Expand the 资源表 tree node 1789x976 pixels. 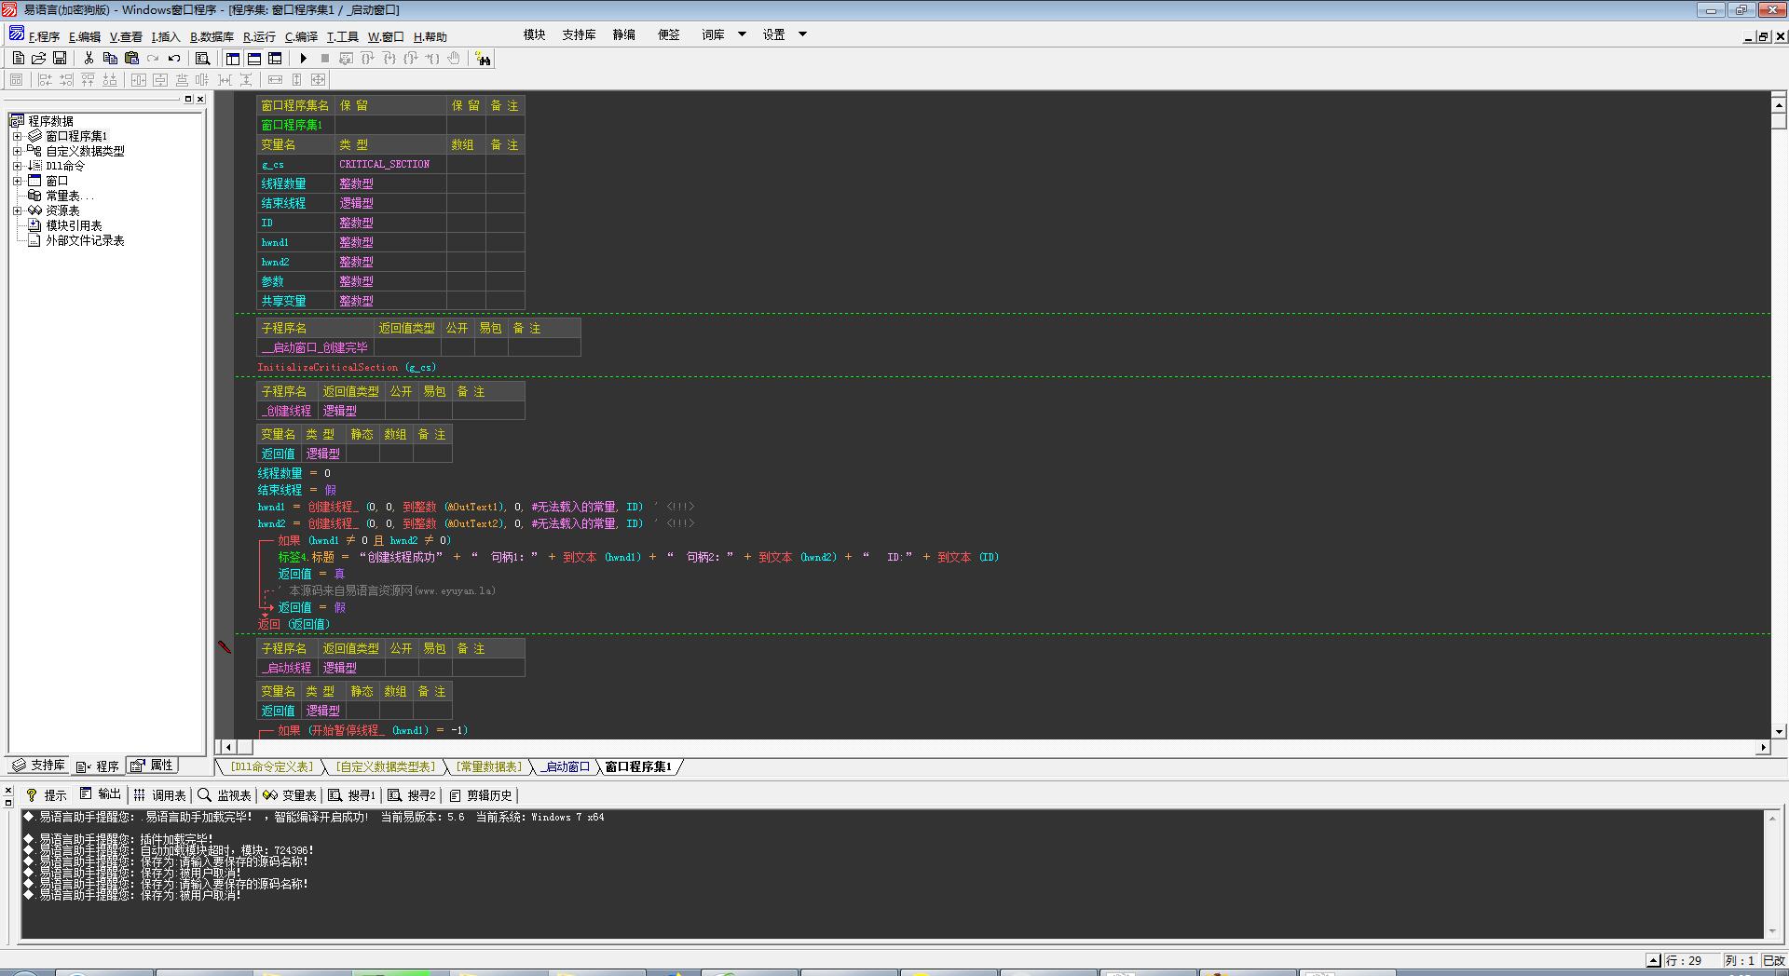[17, 210]
